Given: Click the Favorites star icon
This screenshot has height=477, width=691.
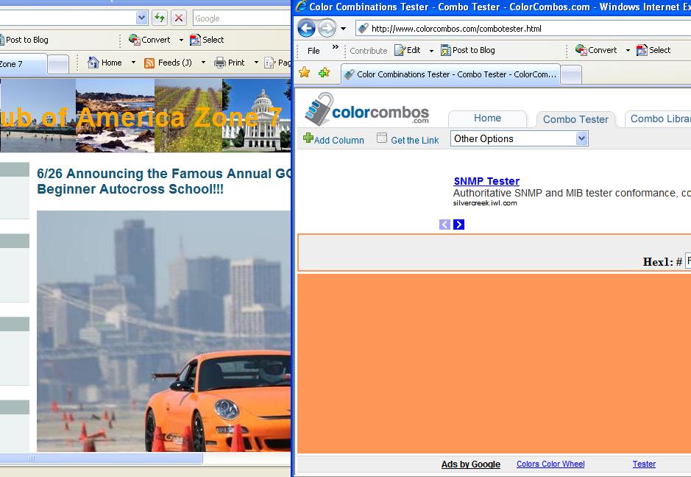Looking at the screenshot, I should click(304, 73).
